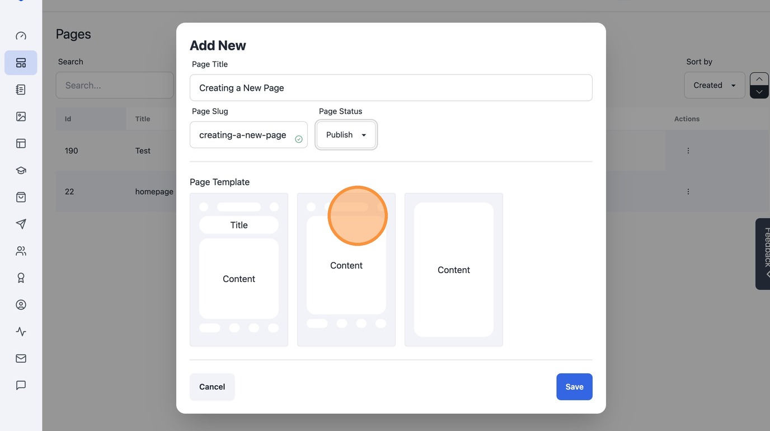The width and height of the screenshot is (770, 431).
Task: Open the templates layout icon in sidebar
Action: tap(21, 143)
